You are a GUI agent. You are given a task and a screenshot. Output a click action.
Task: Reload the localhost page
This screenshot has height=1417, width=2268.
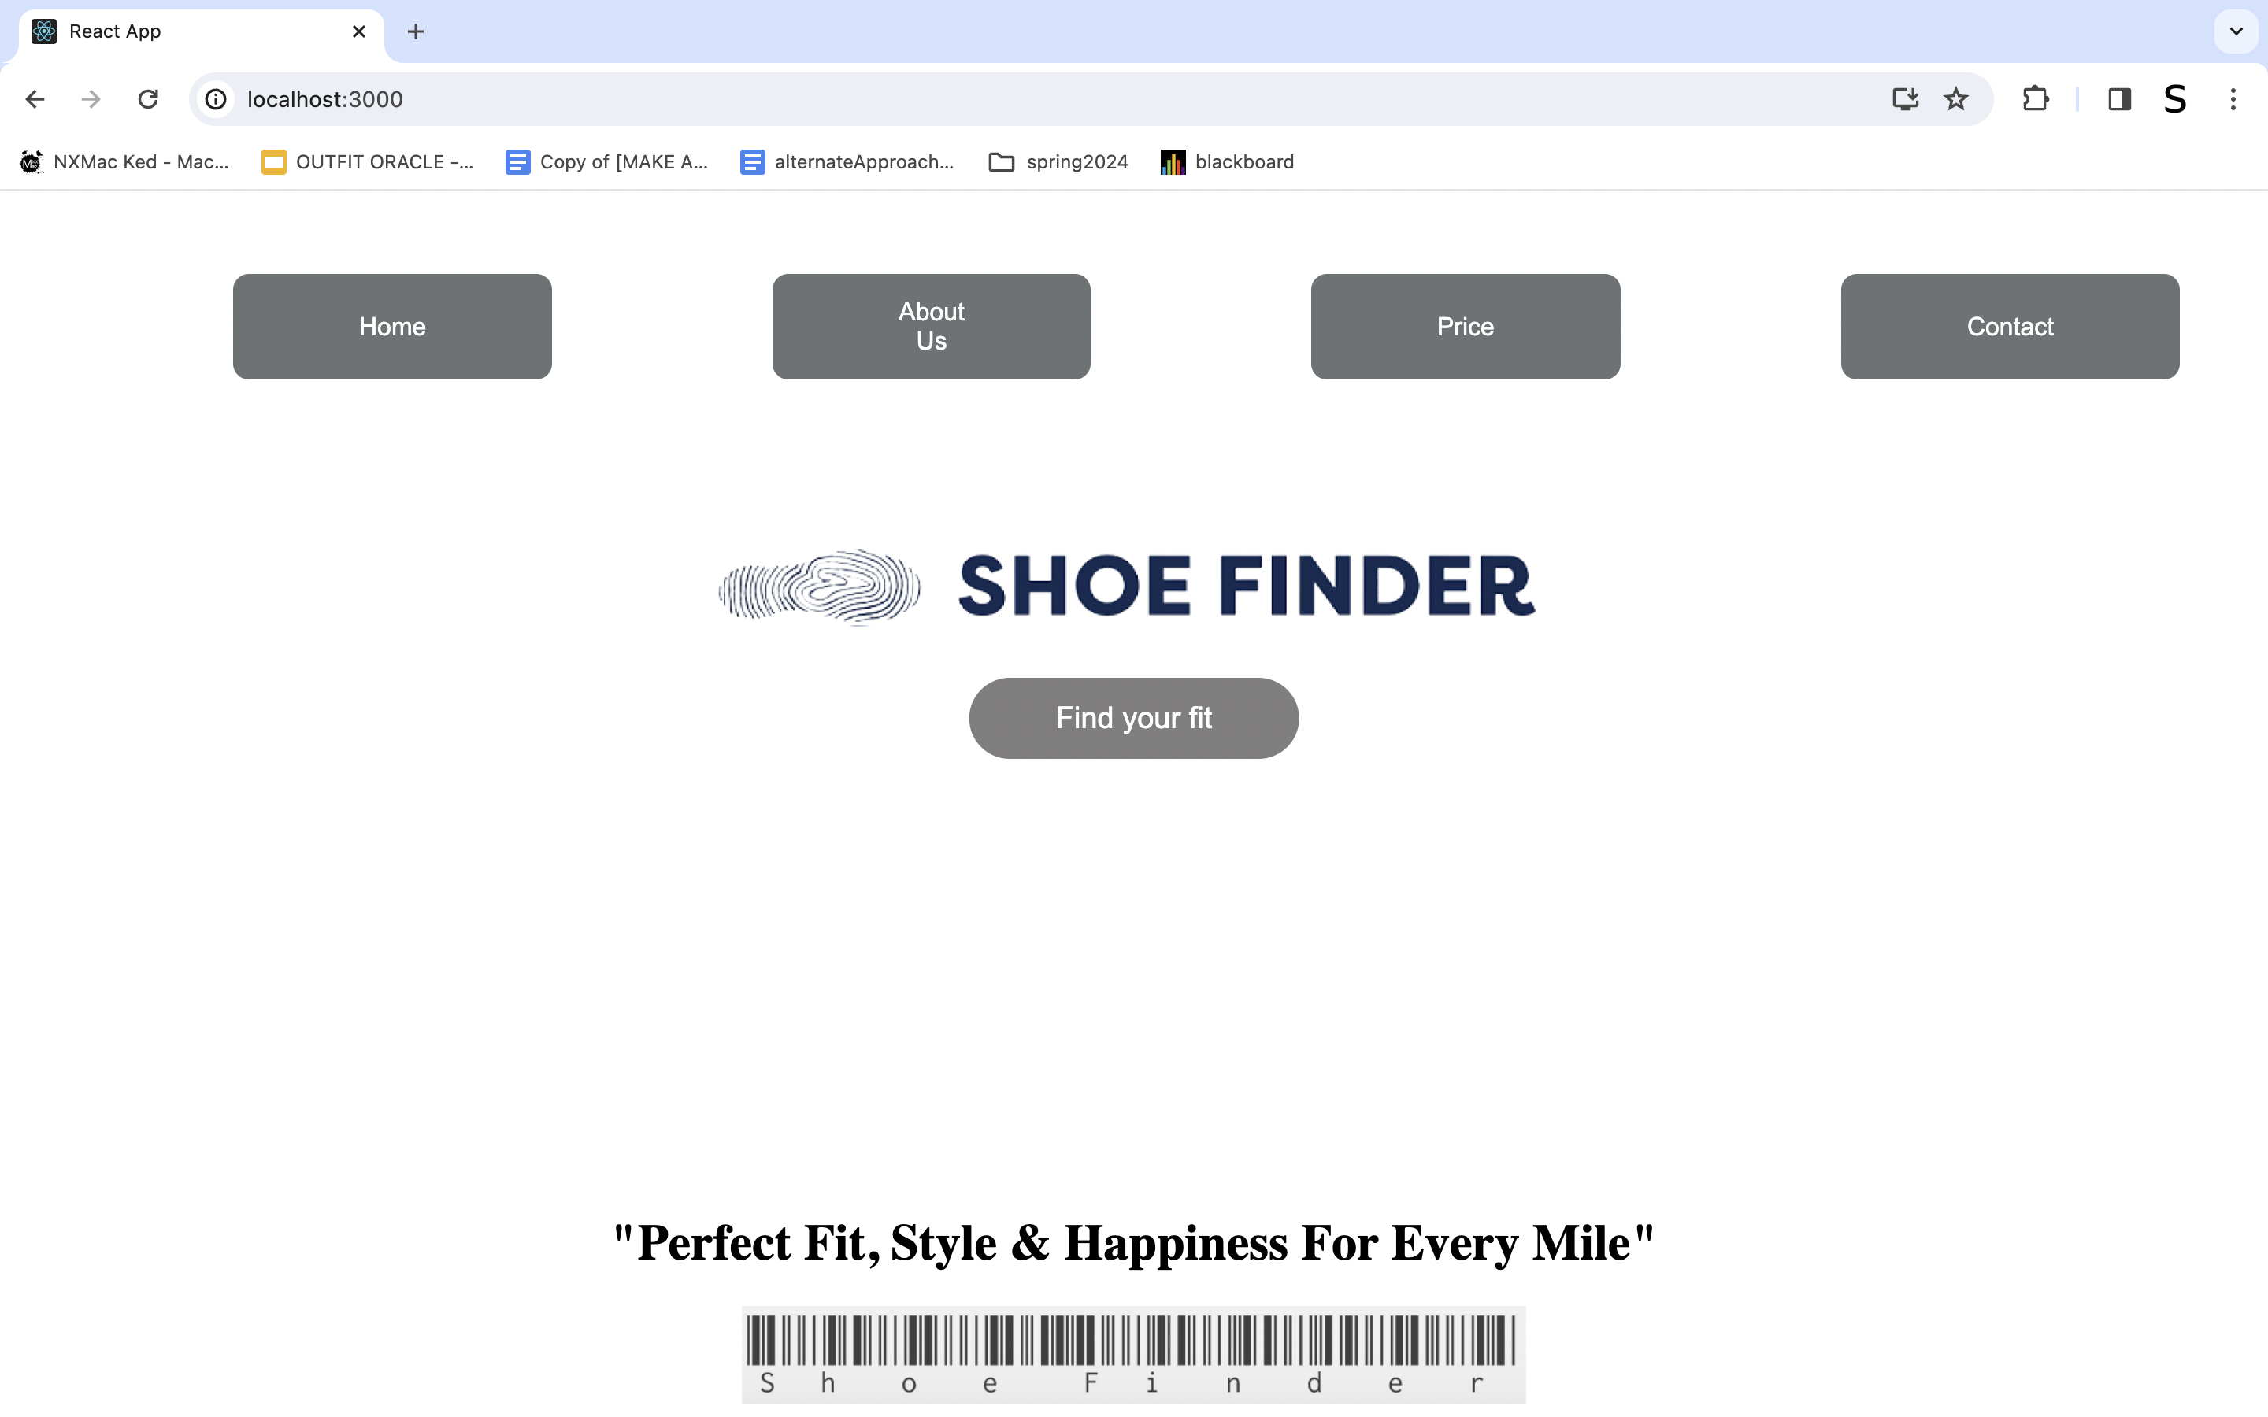click(148, 99)
